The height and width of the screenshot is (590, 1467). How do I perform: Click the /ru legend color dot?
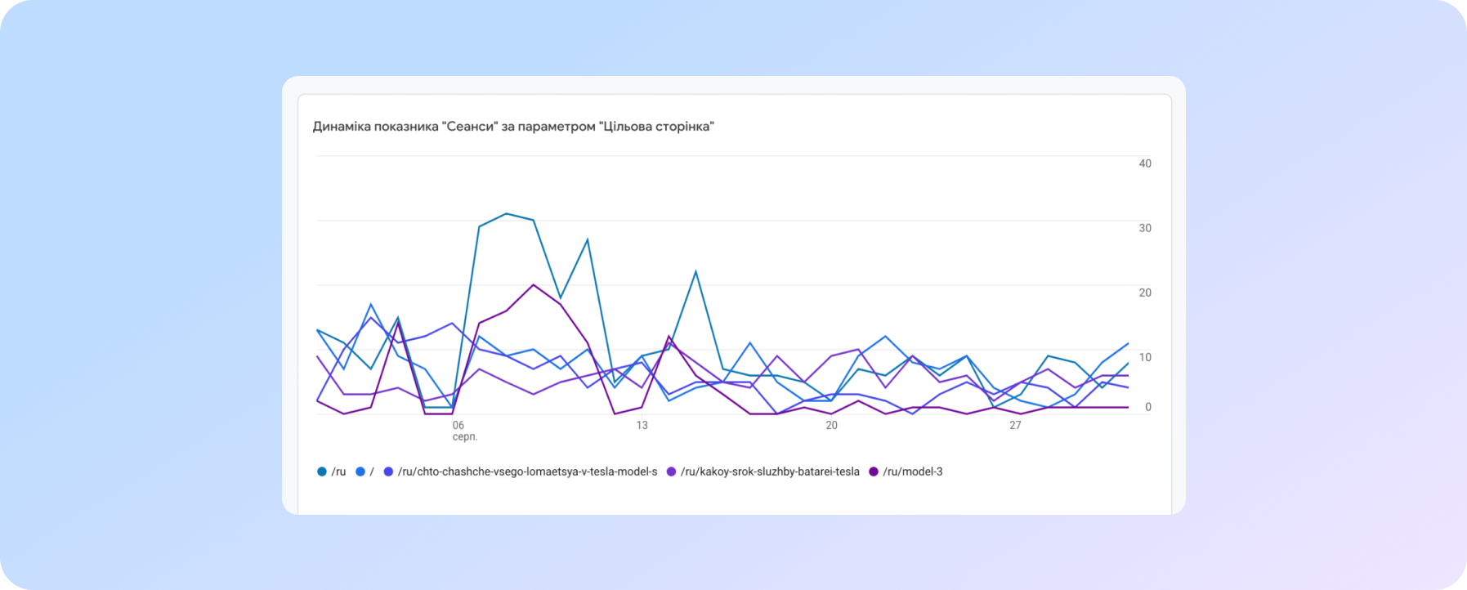point(322,472)
